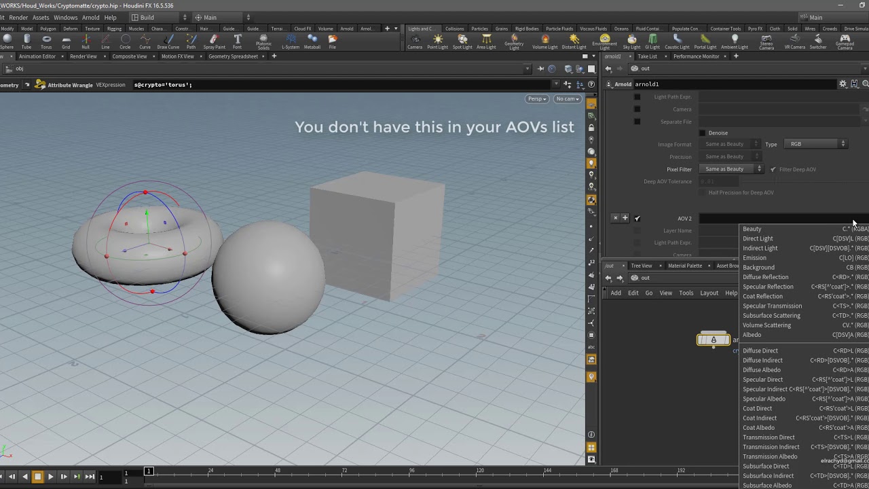869x489 pixels.
Task: Select the Spot Light shelf tool
Action: [462, 41]
